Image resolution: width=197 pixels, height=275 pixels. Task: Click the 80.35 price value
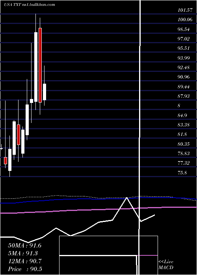click(184, 144)
